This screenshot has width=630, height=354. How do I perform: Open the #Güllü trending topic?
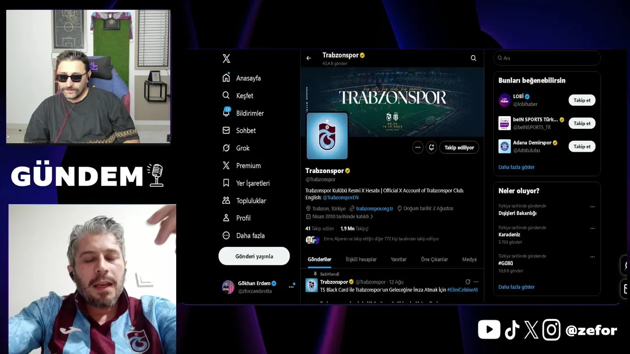pos(505,263)
